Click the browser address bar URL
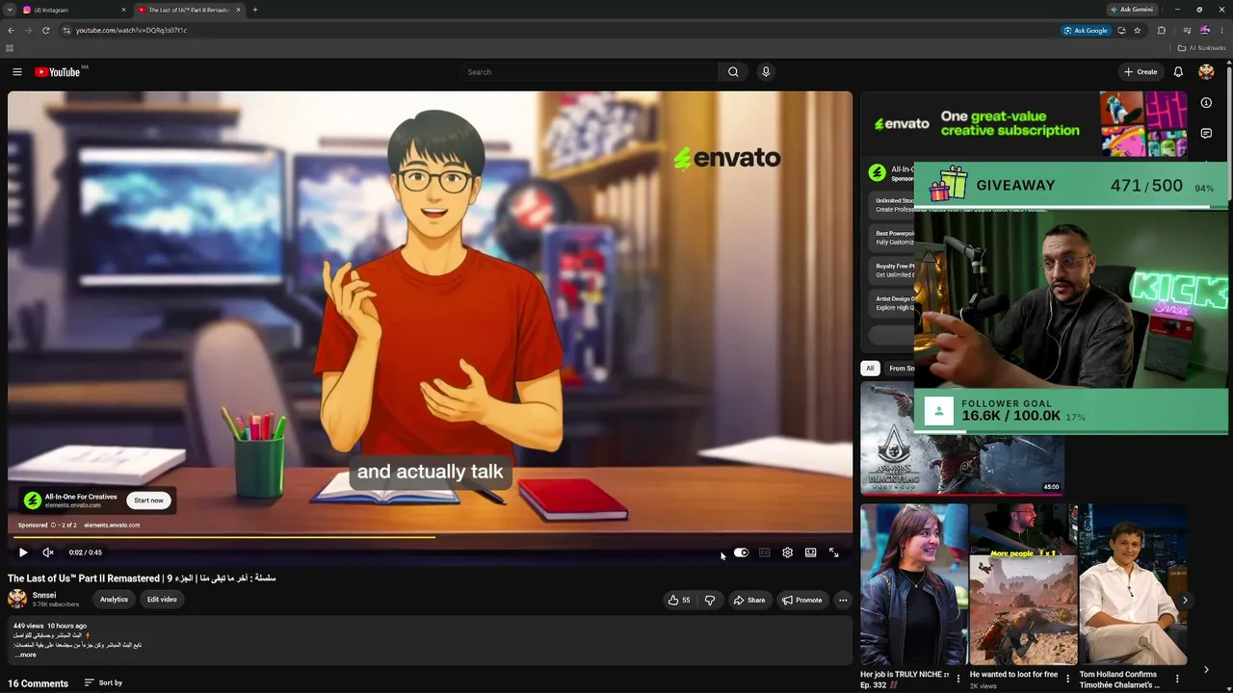 coord(132,30)
